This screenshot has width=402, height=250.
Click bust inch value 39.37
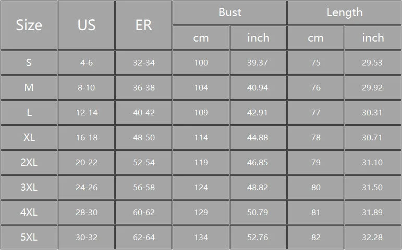[258, 62]
